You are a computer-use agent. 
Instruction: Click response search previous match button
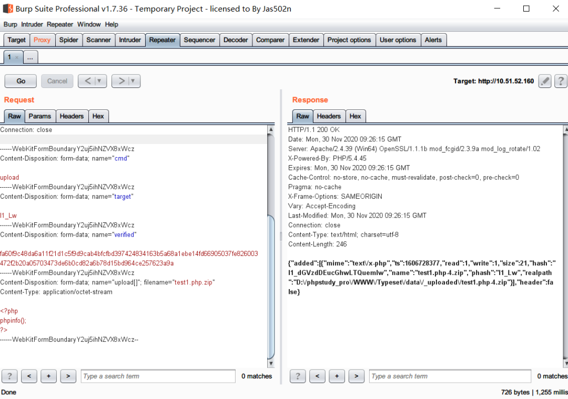(x=317, y=376)
